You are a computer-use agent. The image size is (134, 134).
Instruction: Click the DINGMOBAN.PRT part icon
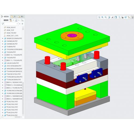[5, 80]
